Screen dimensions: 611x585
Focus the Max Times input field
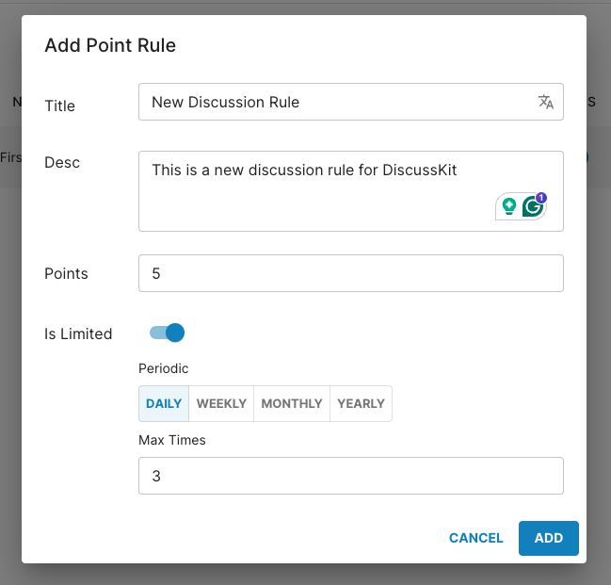tap(350, 476)
